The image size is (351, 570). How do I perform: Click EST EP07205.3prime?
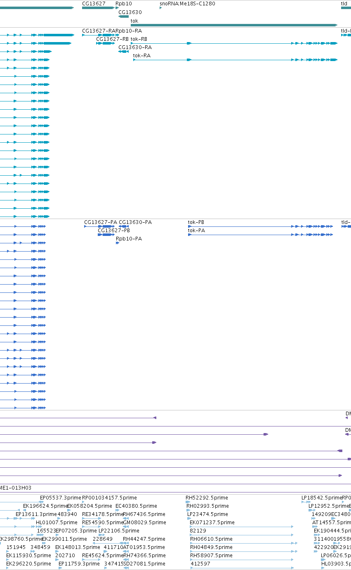76,531
